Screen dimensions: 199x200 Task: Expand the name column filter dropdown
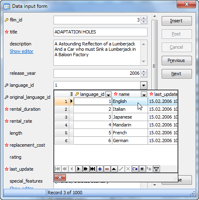[x=144, y=94]
